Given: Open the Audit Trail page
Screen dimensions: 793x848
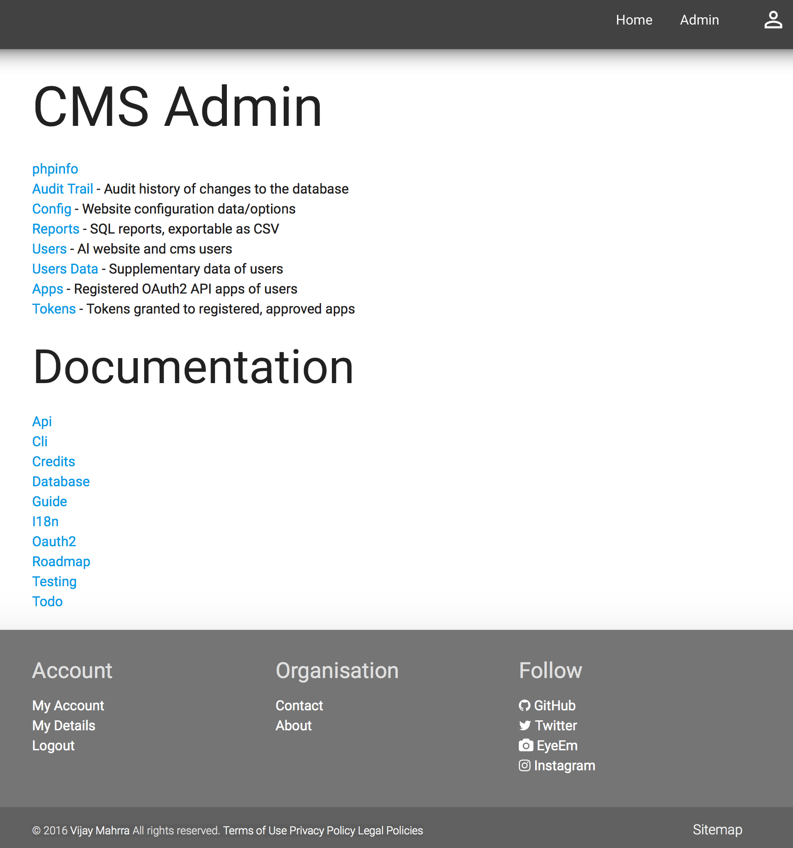Looking at the screenshot, I should [x=63, y=189].
